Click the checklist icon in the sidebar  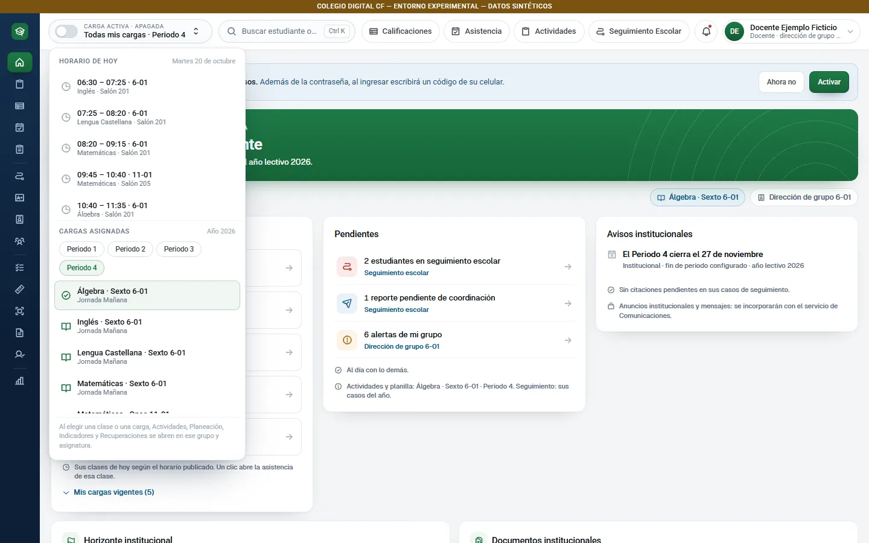(x=20, y=267)
